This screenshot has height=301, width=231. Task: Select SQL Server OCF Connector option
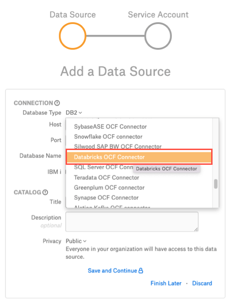(103, 167)
